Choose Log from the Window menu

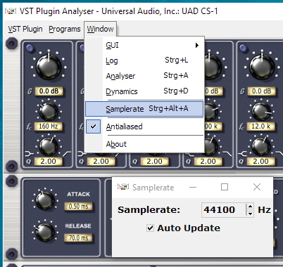click(144, 60)
